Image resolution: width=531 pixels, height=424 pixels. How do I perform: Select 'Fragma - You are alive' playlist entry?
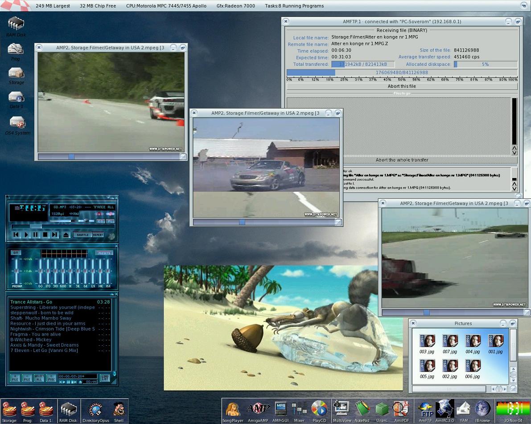pyautogui.click(x=36, y=334)
